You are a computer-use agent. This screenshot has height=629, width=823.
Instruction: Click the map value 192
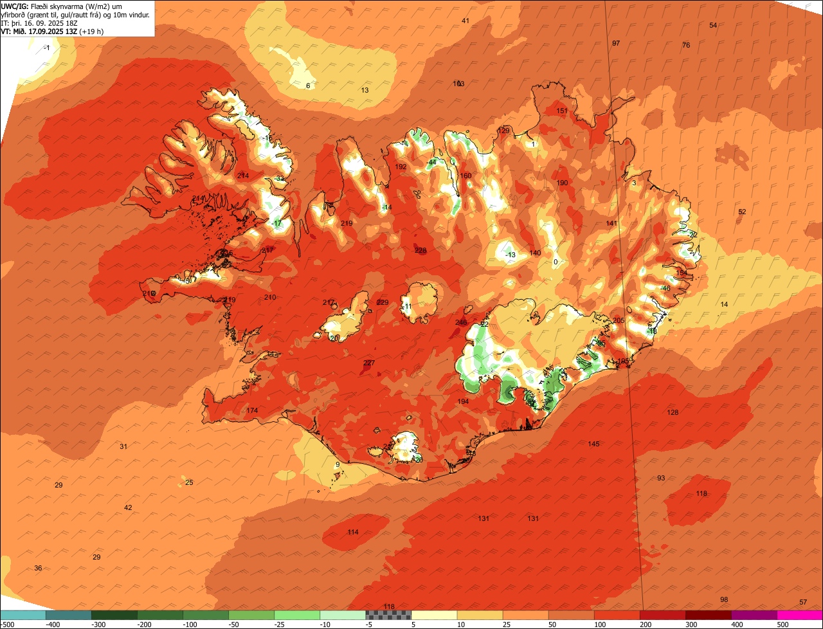[x=401, y=167]
